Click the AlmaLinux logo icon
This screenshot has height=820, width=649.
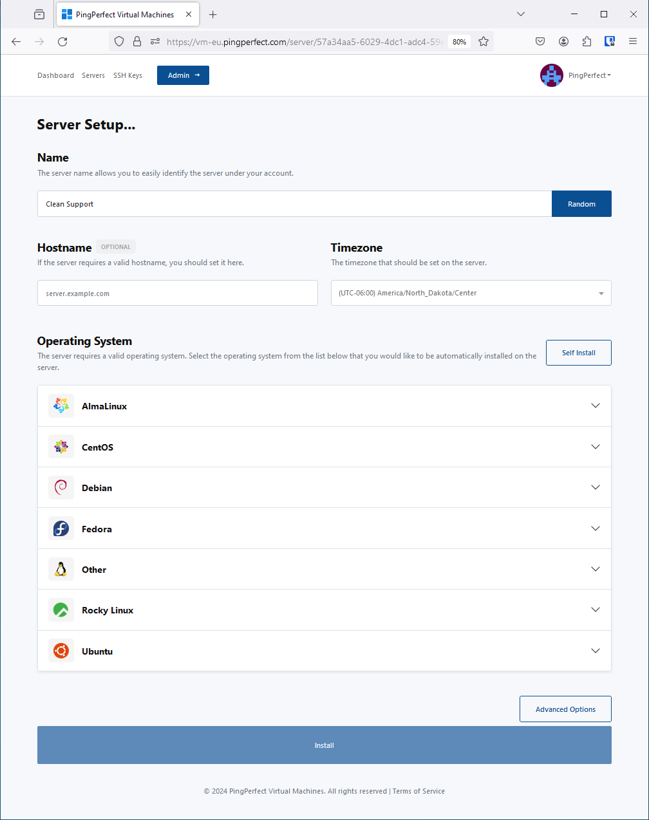[x=61, y=406]
